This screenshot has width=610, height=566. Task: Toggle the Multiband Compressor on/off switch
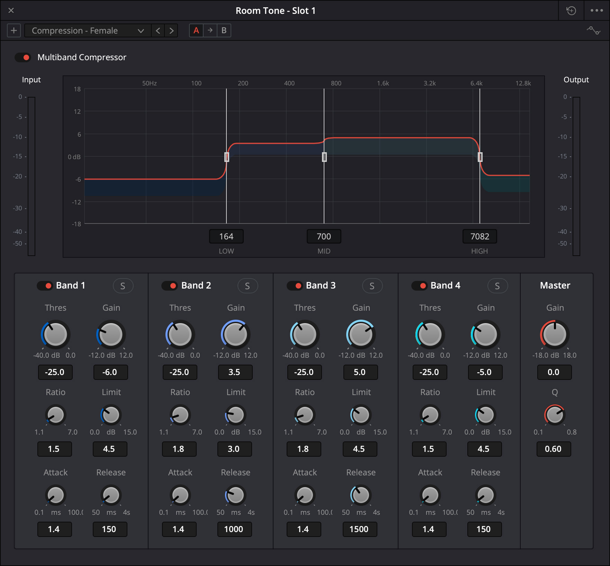(23, 57)
